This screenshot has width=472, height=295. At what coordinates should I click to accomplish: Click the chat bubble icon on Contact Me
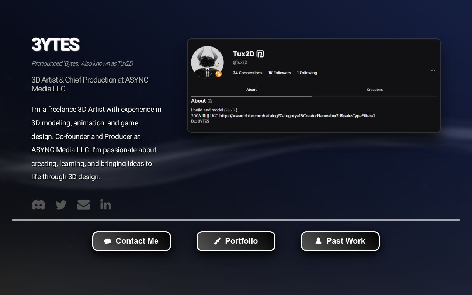pyautogui.click(x=108, y=241)
